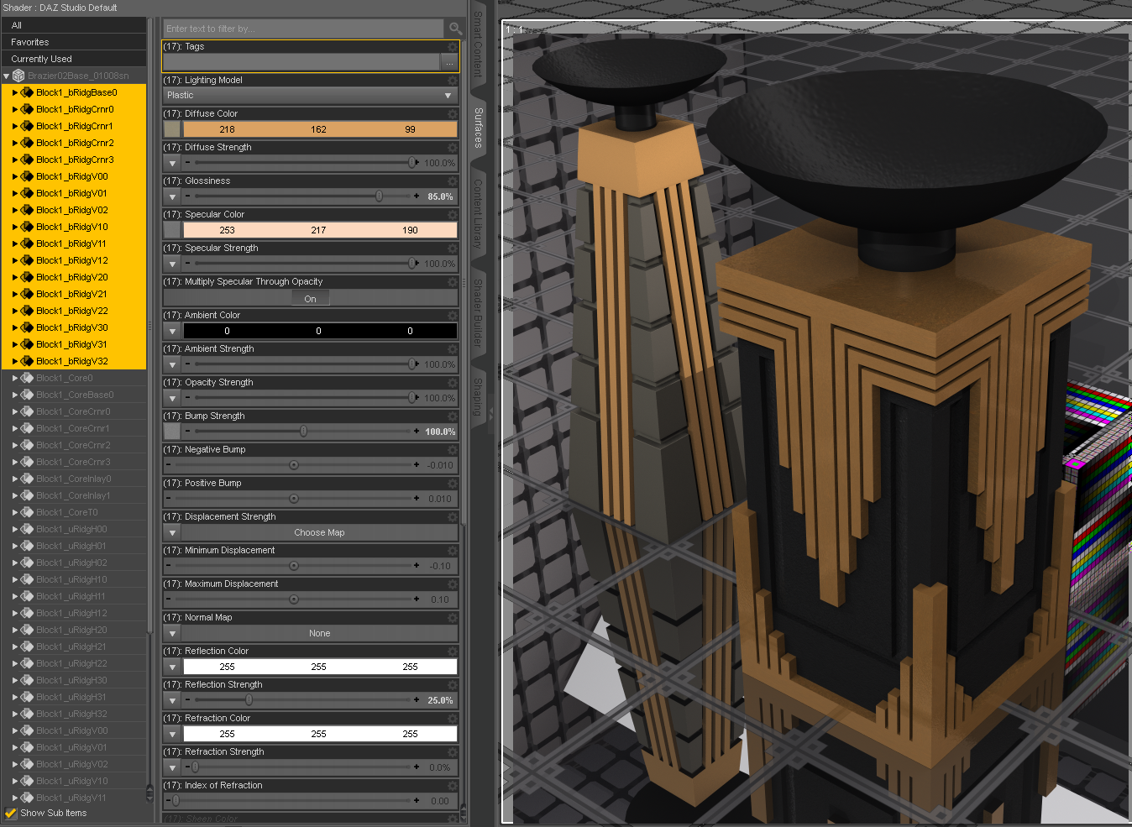Switch to the Surfaces tab
The height and width of the screenshot is (827, 1132).
tap(479, 128)
